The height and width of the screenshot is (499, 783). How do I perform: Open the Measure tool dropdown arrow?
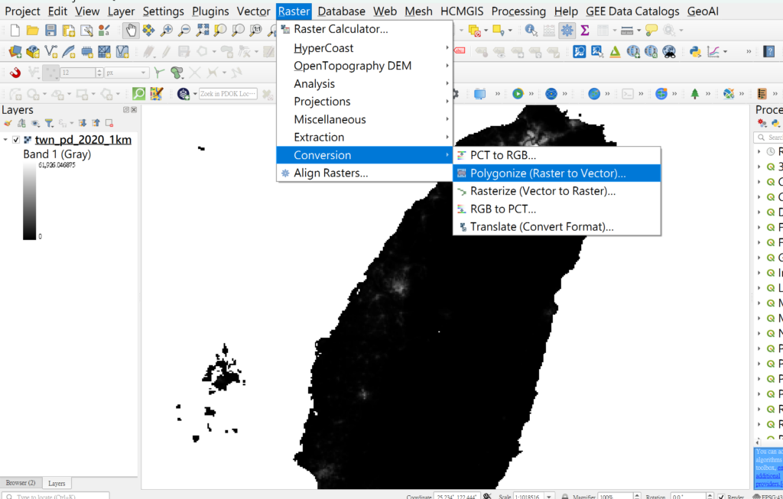638,31
